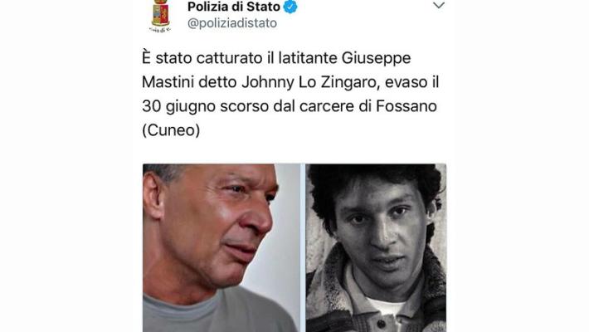Image resolution: width=589 pixels, height=332 pixels.
Task: Select the word "Giuseppe" in tweet
Action: (x=376, y=59)
